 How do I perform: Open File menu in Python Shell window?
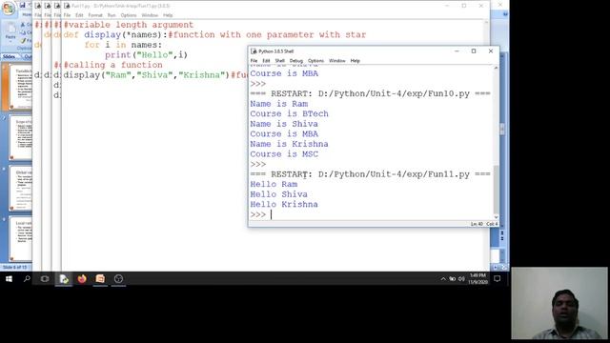pos(254,61)
